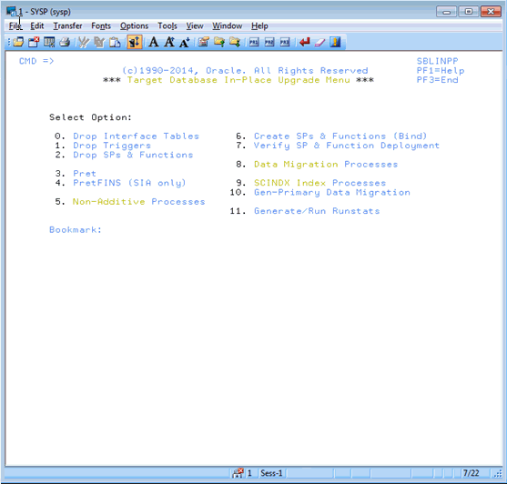Click the receive file folder down-arrow icon
This screenshot has width=507, height=484.
click(235, 42)
